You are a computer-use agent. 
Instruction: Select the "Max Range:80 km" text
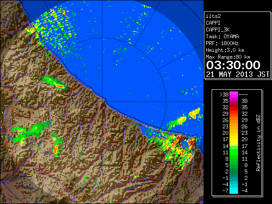228,57
